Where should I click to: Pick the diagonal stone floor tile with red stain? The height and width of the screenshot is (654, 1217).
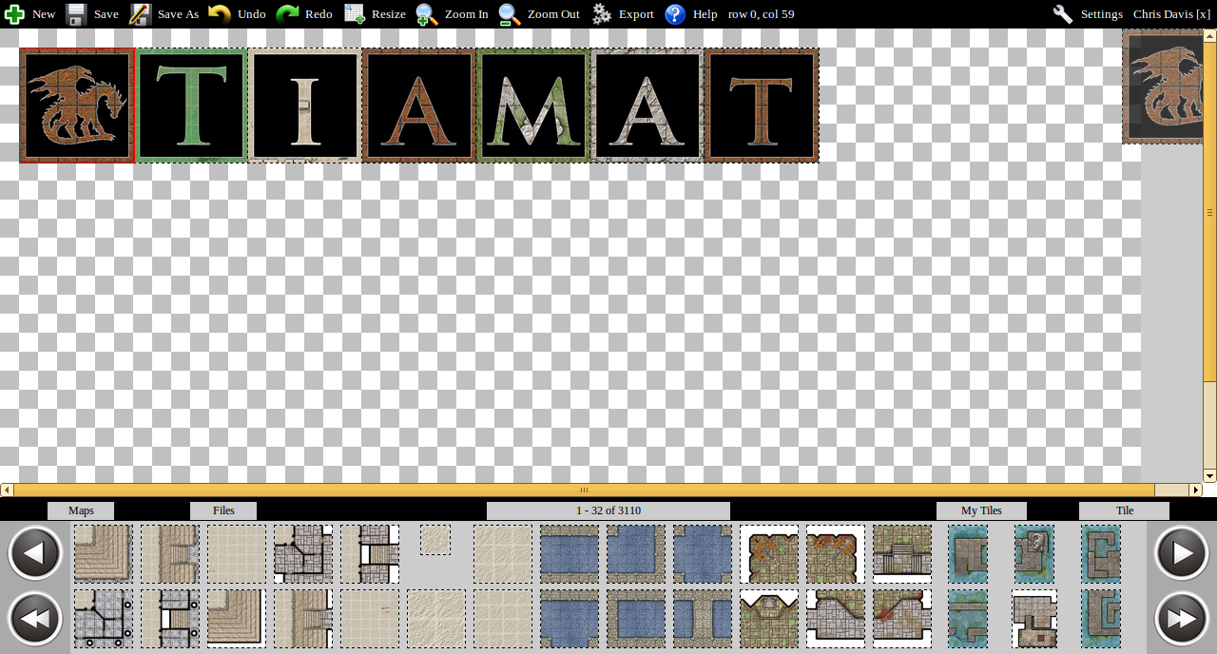coord(902,619)
